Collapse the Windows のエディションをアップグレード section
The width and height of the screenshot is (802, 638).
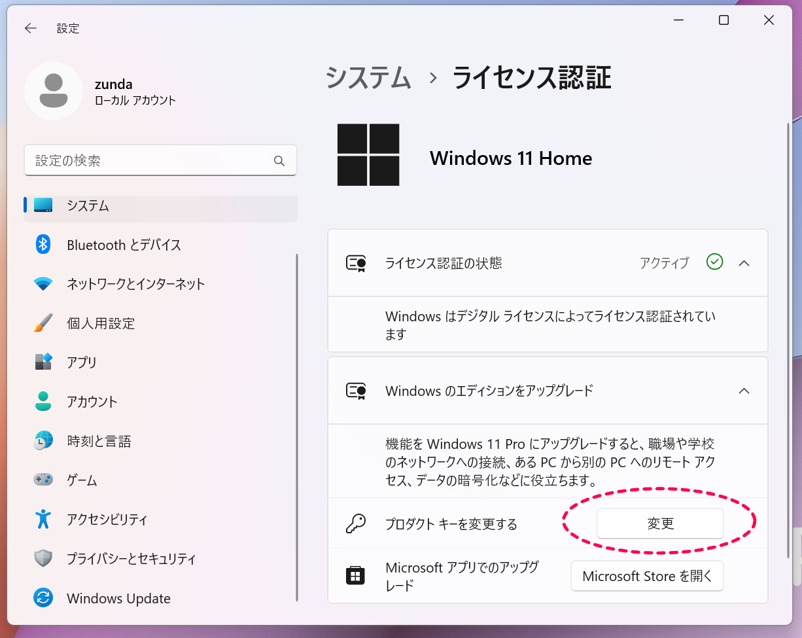point(744,391)
